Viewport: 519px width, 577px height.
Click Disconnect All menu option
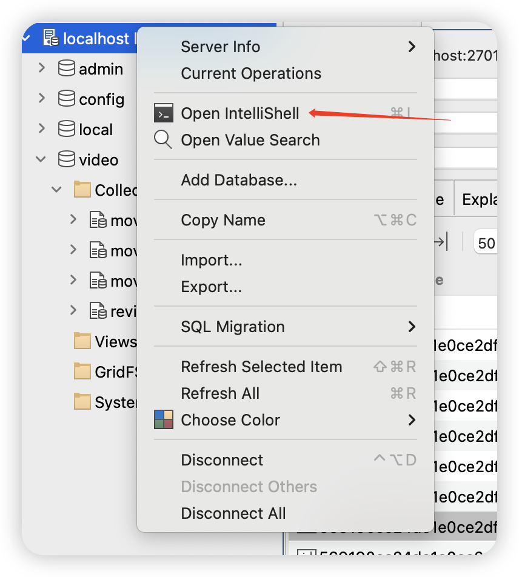(233, 513)
